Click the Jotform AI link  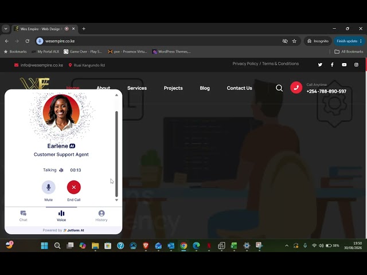click(x=73, y=230)
